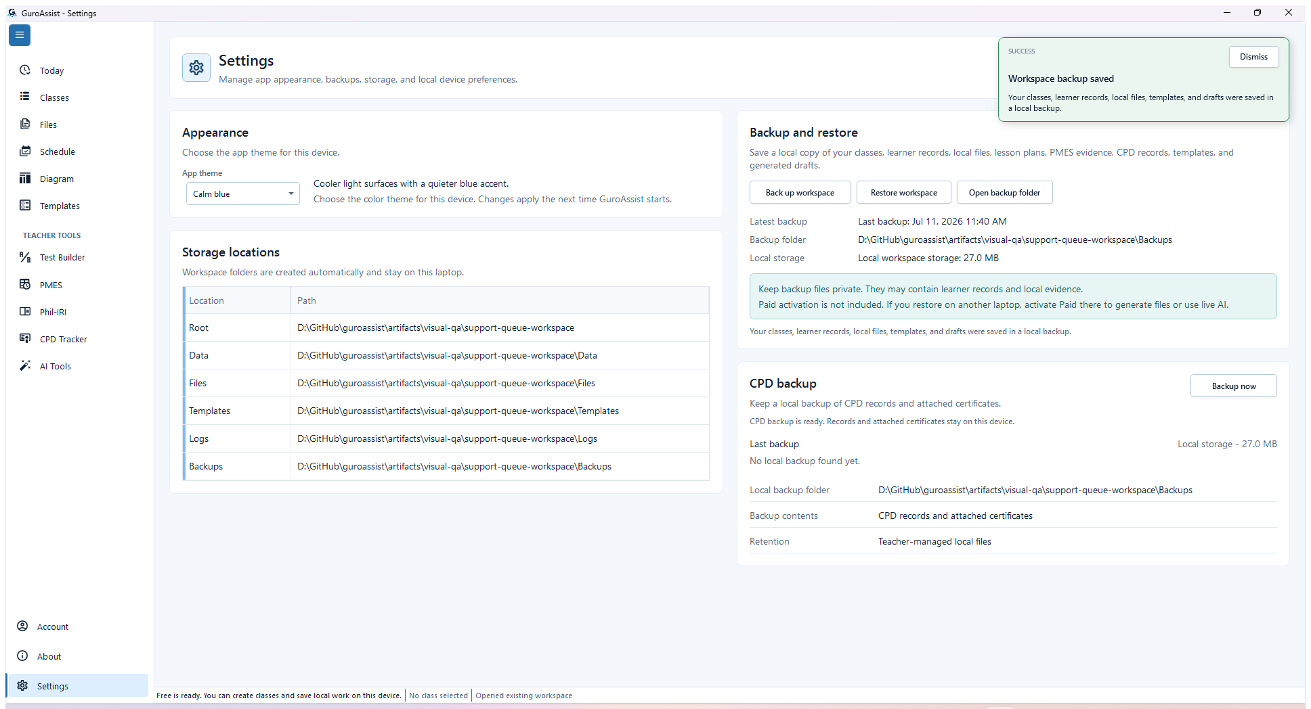Click the Test Builder percent icon

pyautogui.click(x=25, y=257)
